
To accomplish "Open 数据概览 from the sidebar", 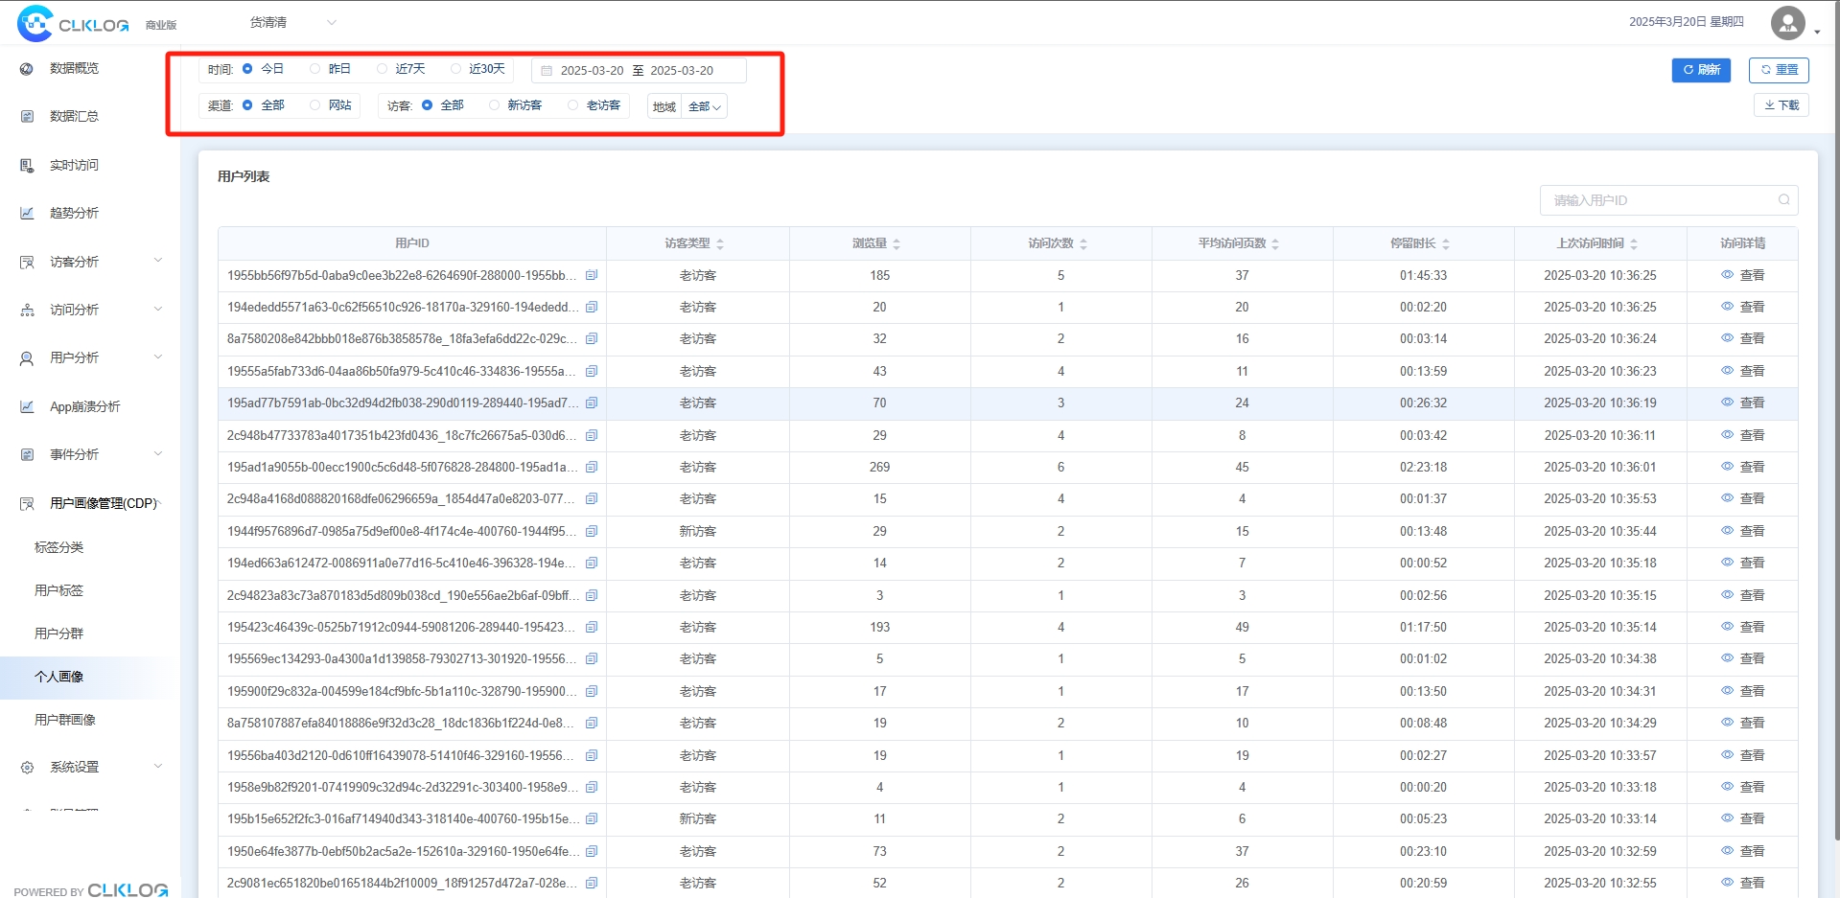I will tap(75, 68).
